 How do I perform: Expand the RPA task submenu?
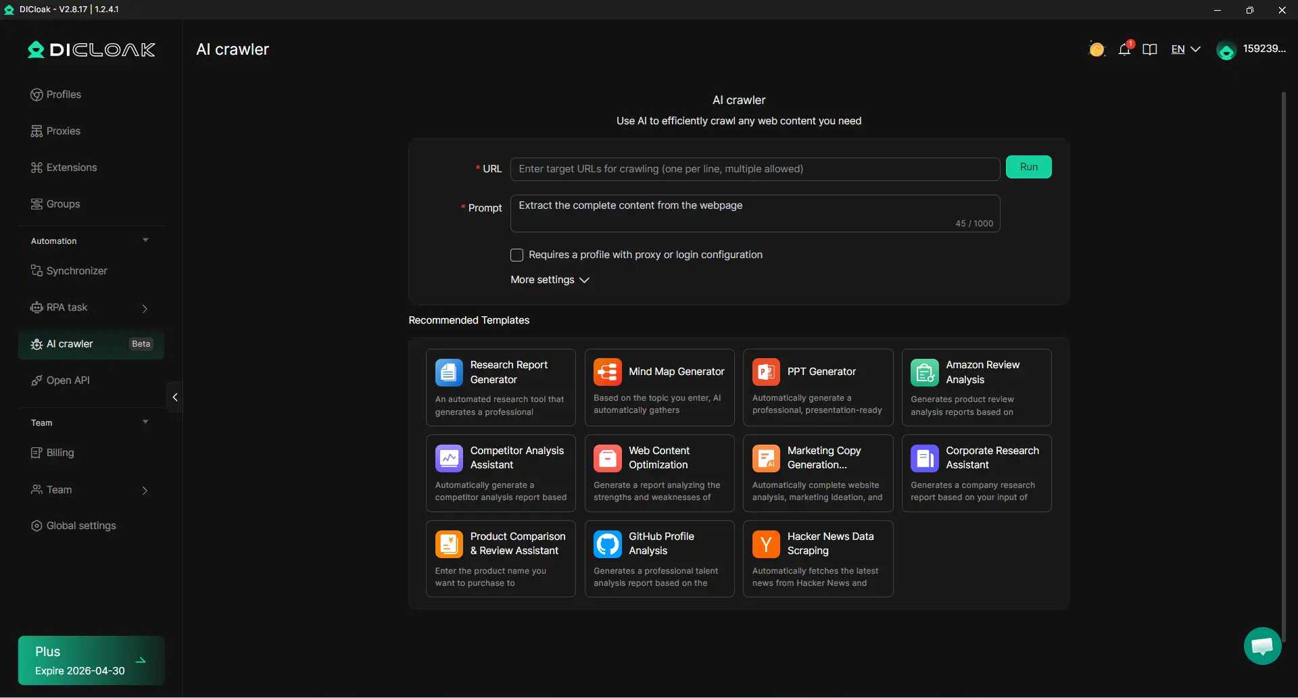pyautogui.click(x=144, y=308)
